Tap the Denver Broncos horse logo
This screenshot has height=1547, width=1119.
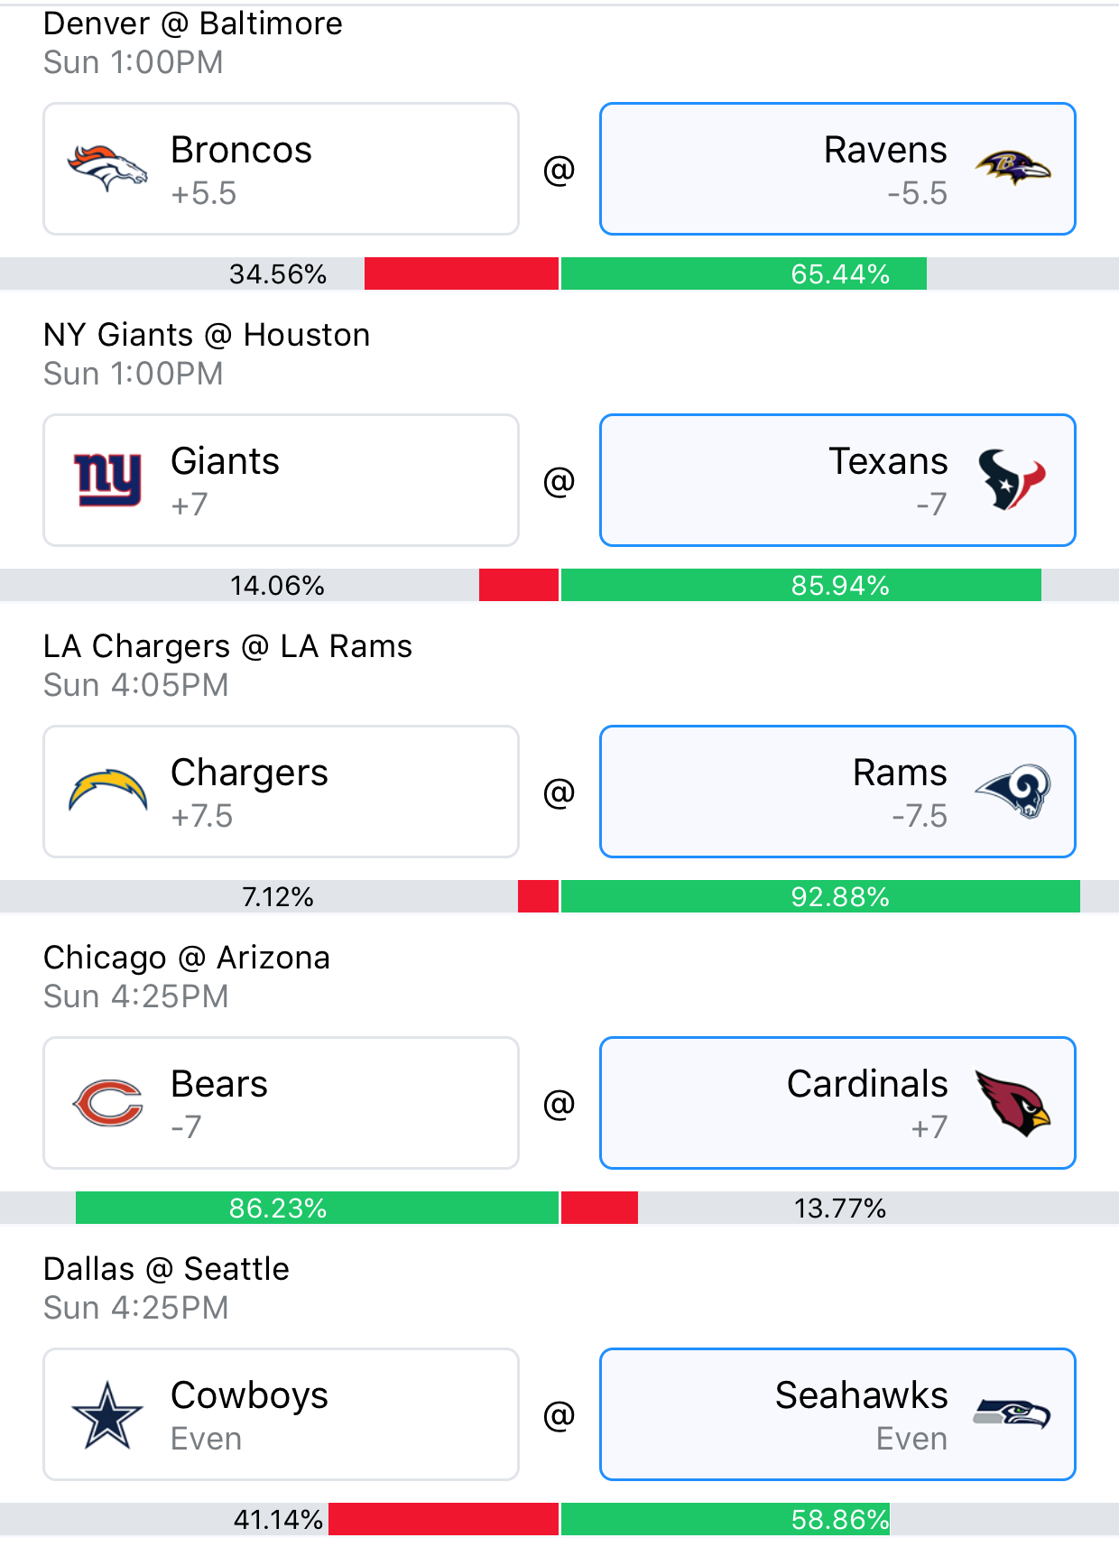[107, 169]
